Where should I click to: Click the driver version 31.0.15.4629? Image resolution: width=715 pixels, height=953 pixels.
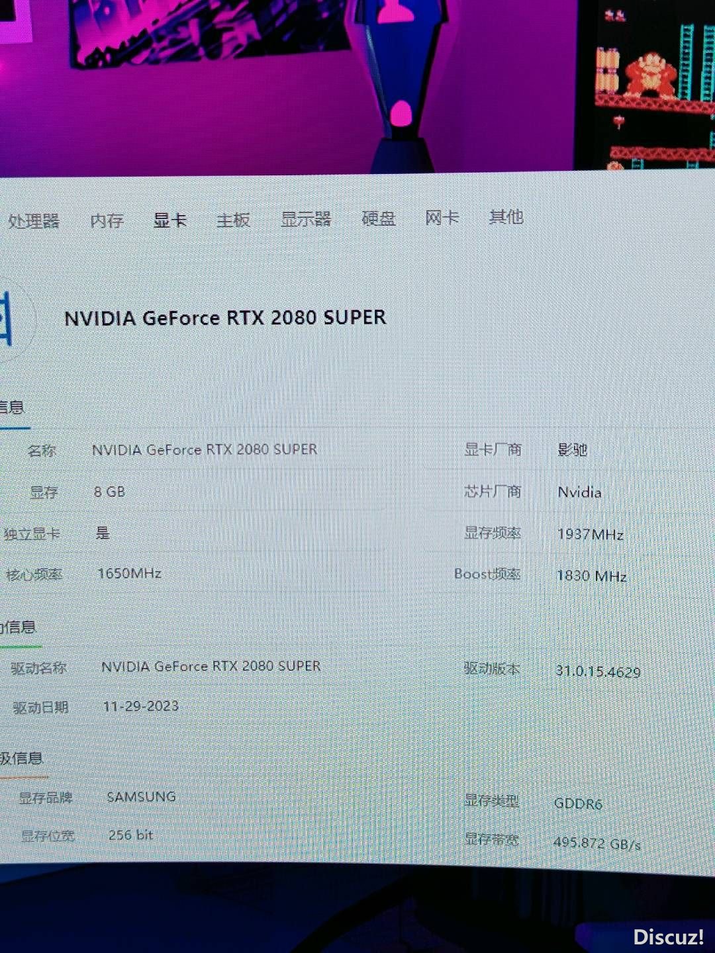598,672
